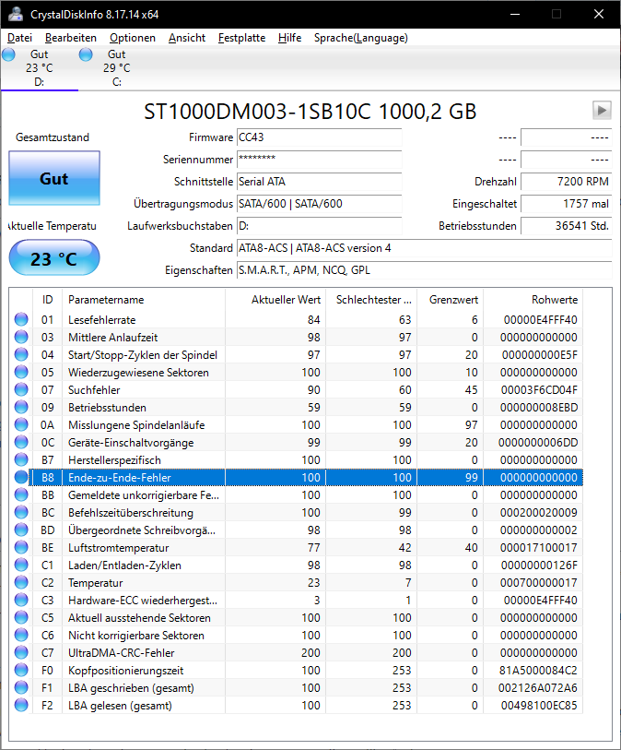The width and height of the screenshot is (621, 750).
Task: Click the Firmware field showing CC43
Action: click(x=318, y=137)
